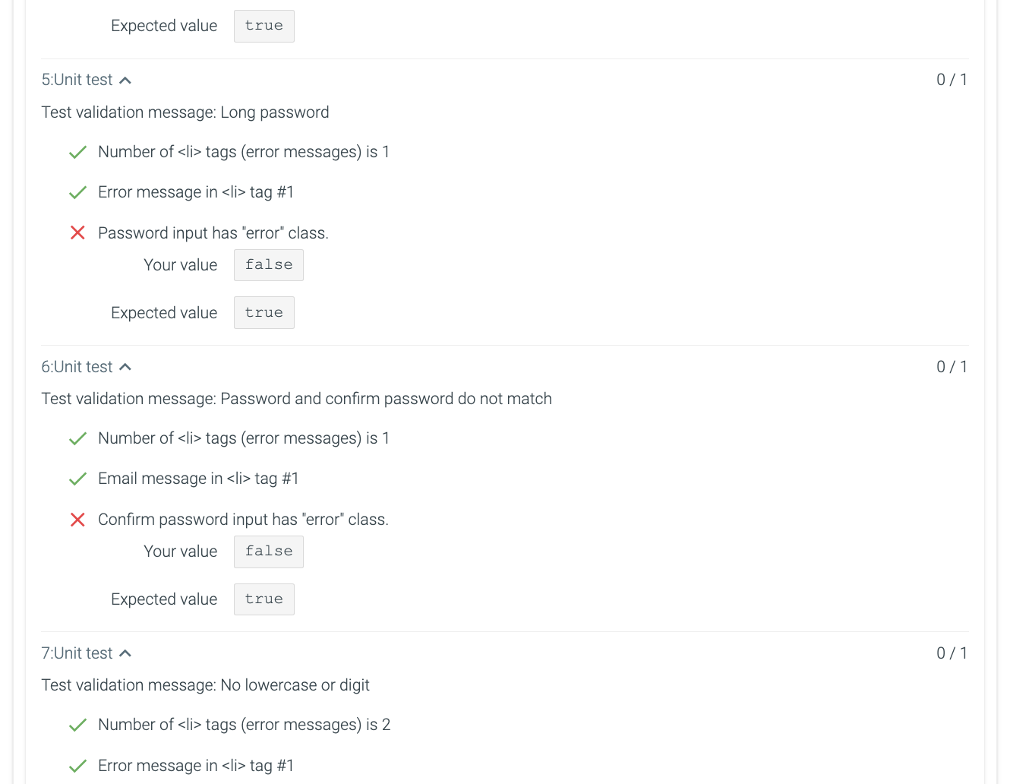Click the checkmark beside 'Number of <li> tags (error messages) is 2'
This screenshot has height=784, width=1010.
pyautogui.click(x=77, y=725)
